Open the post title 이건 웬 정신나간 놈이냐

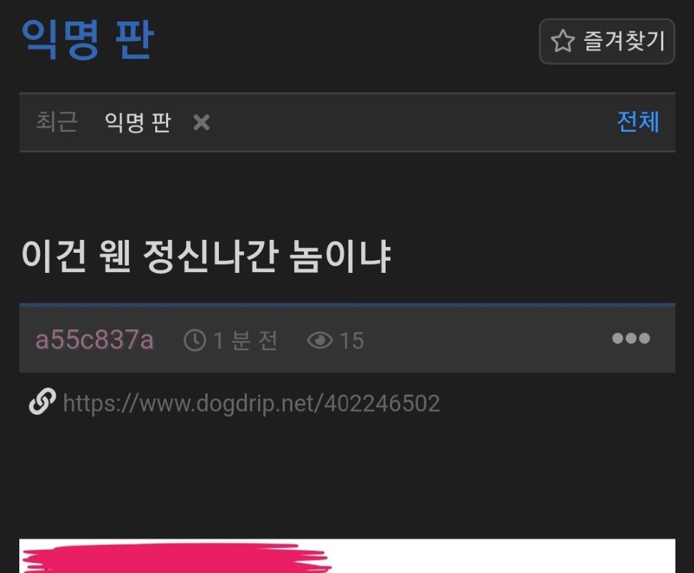click(206, 256)
